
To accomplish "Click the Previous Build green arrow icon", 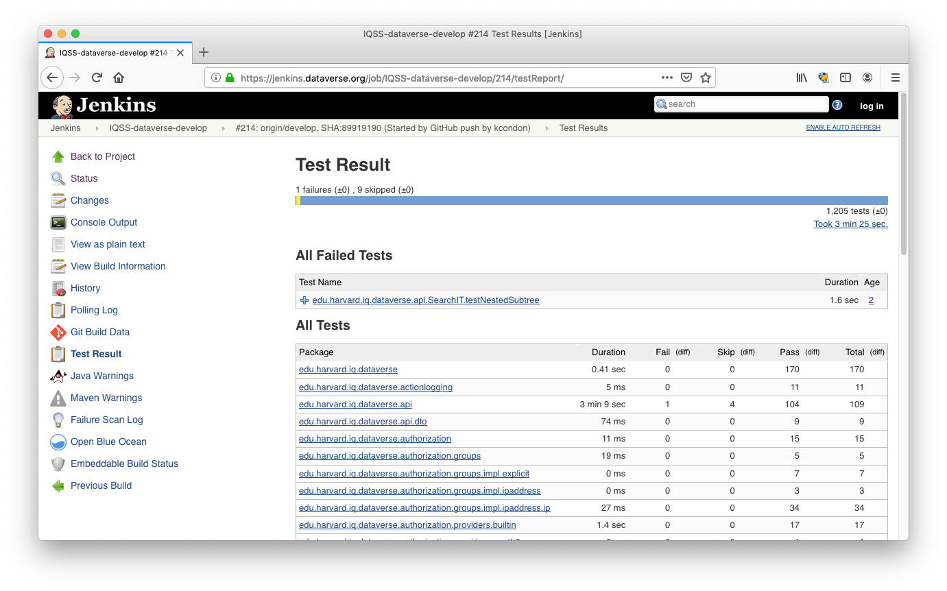I will tap(58, 485).
